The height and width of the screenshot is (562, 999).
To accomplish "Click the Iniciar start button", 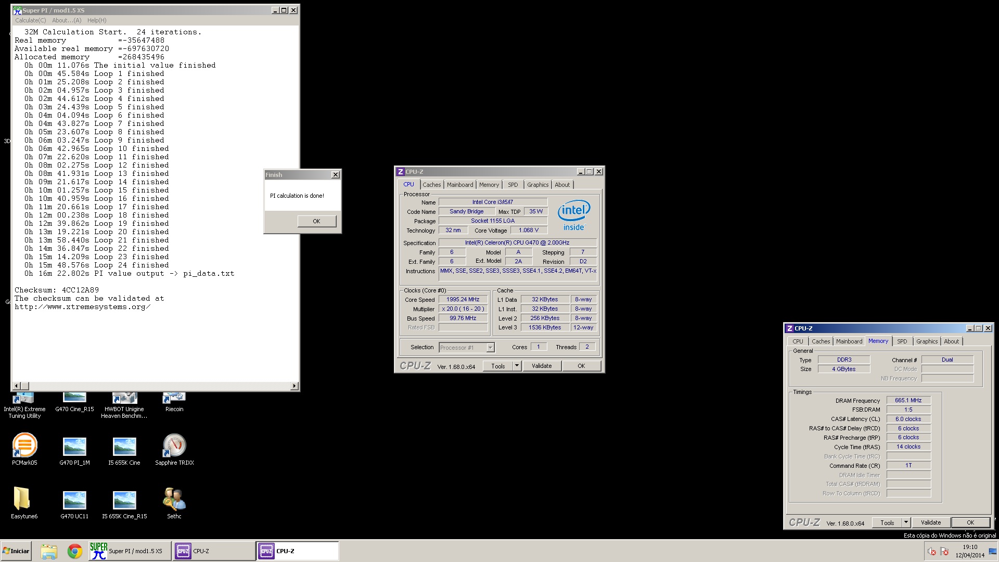I will tap(16, 551).
